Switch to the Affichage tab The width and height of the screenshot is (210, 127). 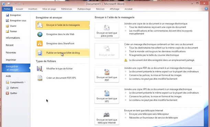point(114,9)
